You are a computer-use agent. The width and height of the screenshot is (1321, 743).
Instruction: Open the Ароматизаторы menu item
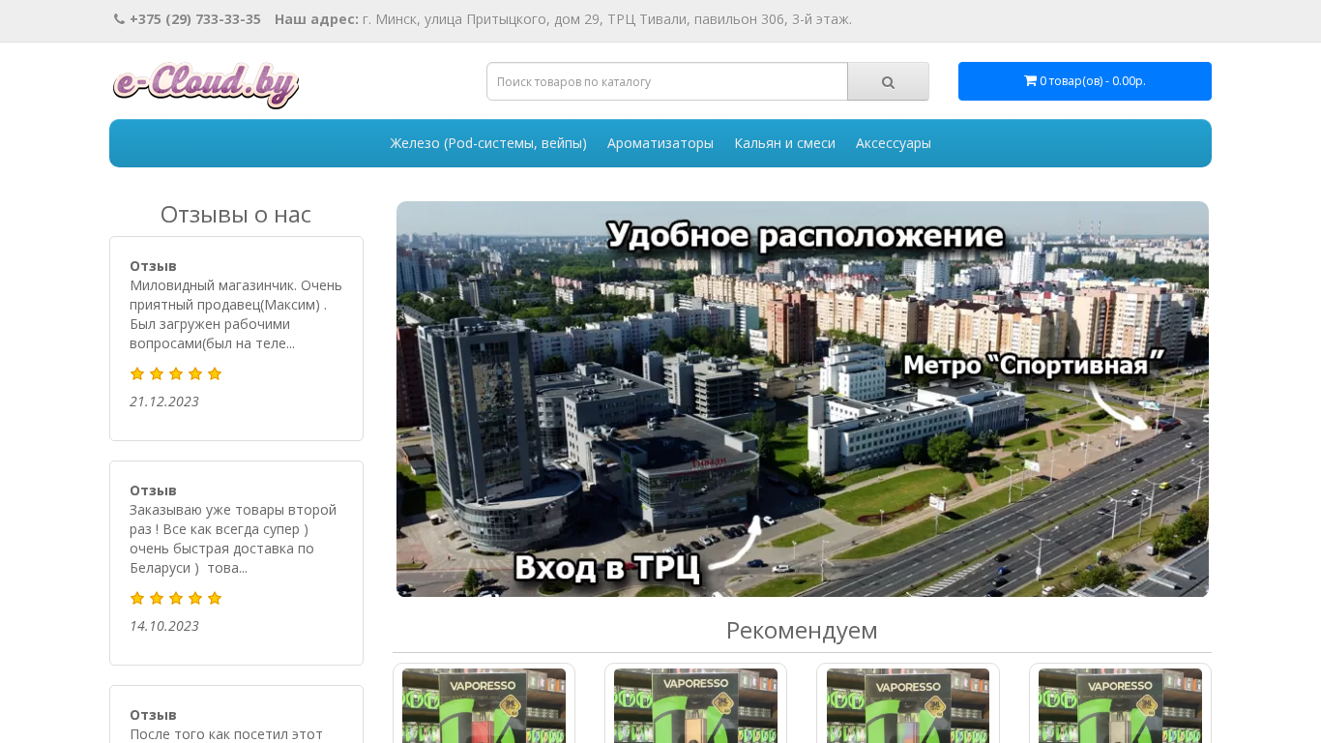[660, 143]
